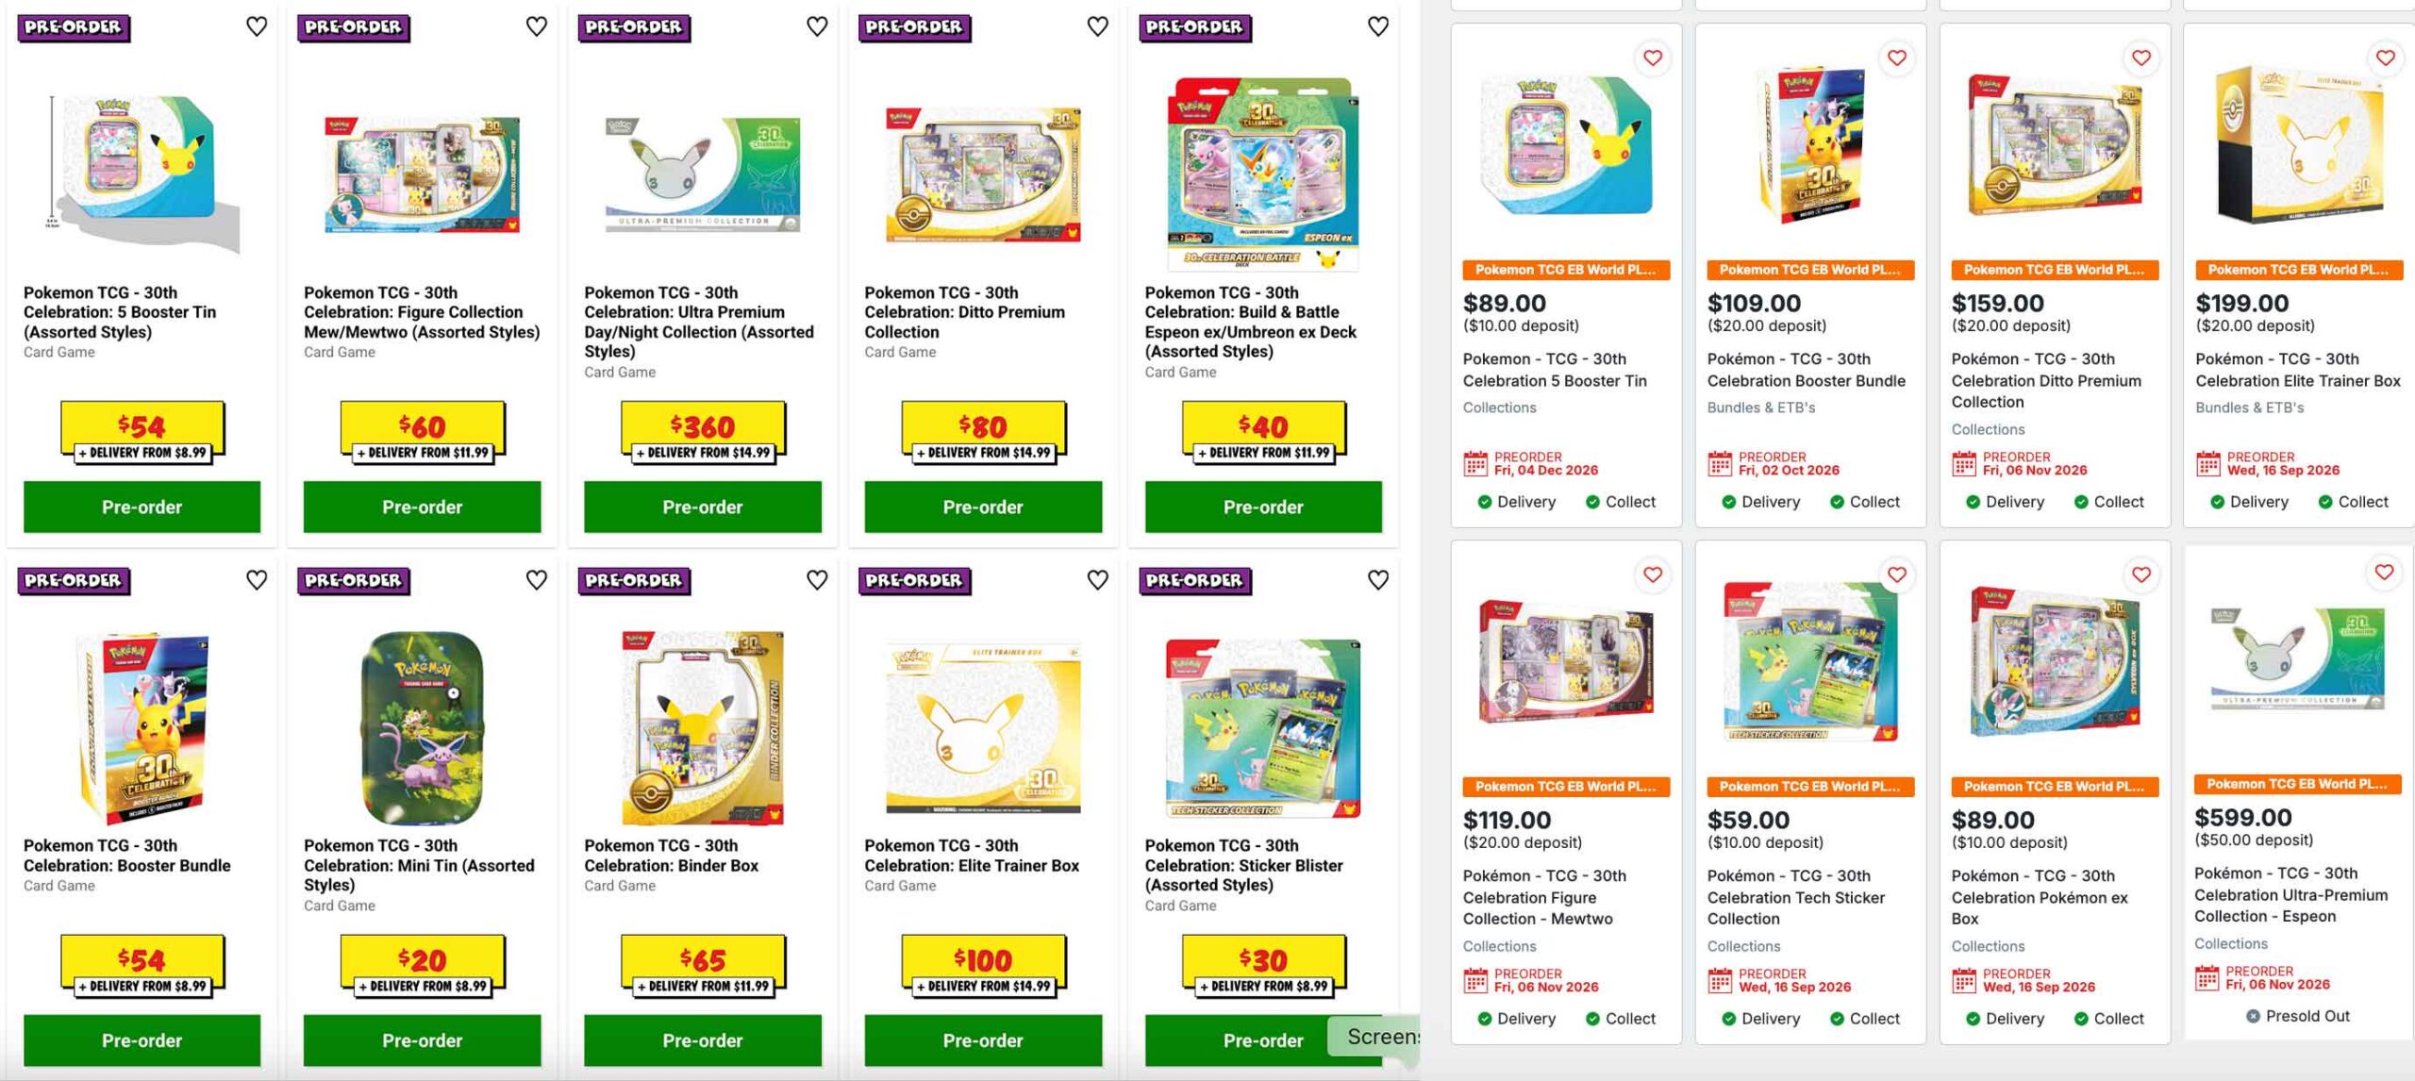This screenshot has height=1081, width=2415.
Task: Click Pokemon TCG EB World orange tag on $159.00 item
Action: [2054, 270]
